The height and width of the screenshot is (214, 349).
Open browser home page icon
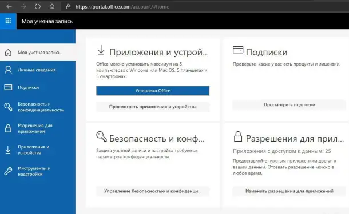coord(52,7)
